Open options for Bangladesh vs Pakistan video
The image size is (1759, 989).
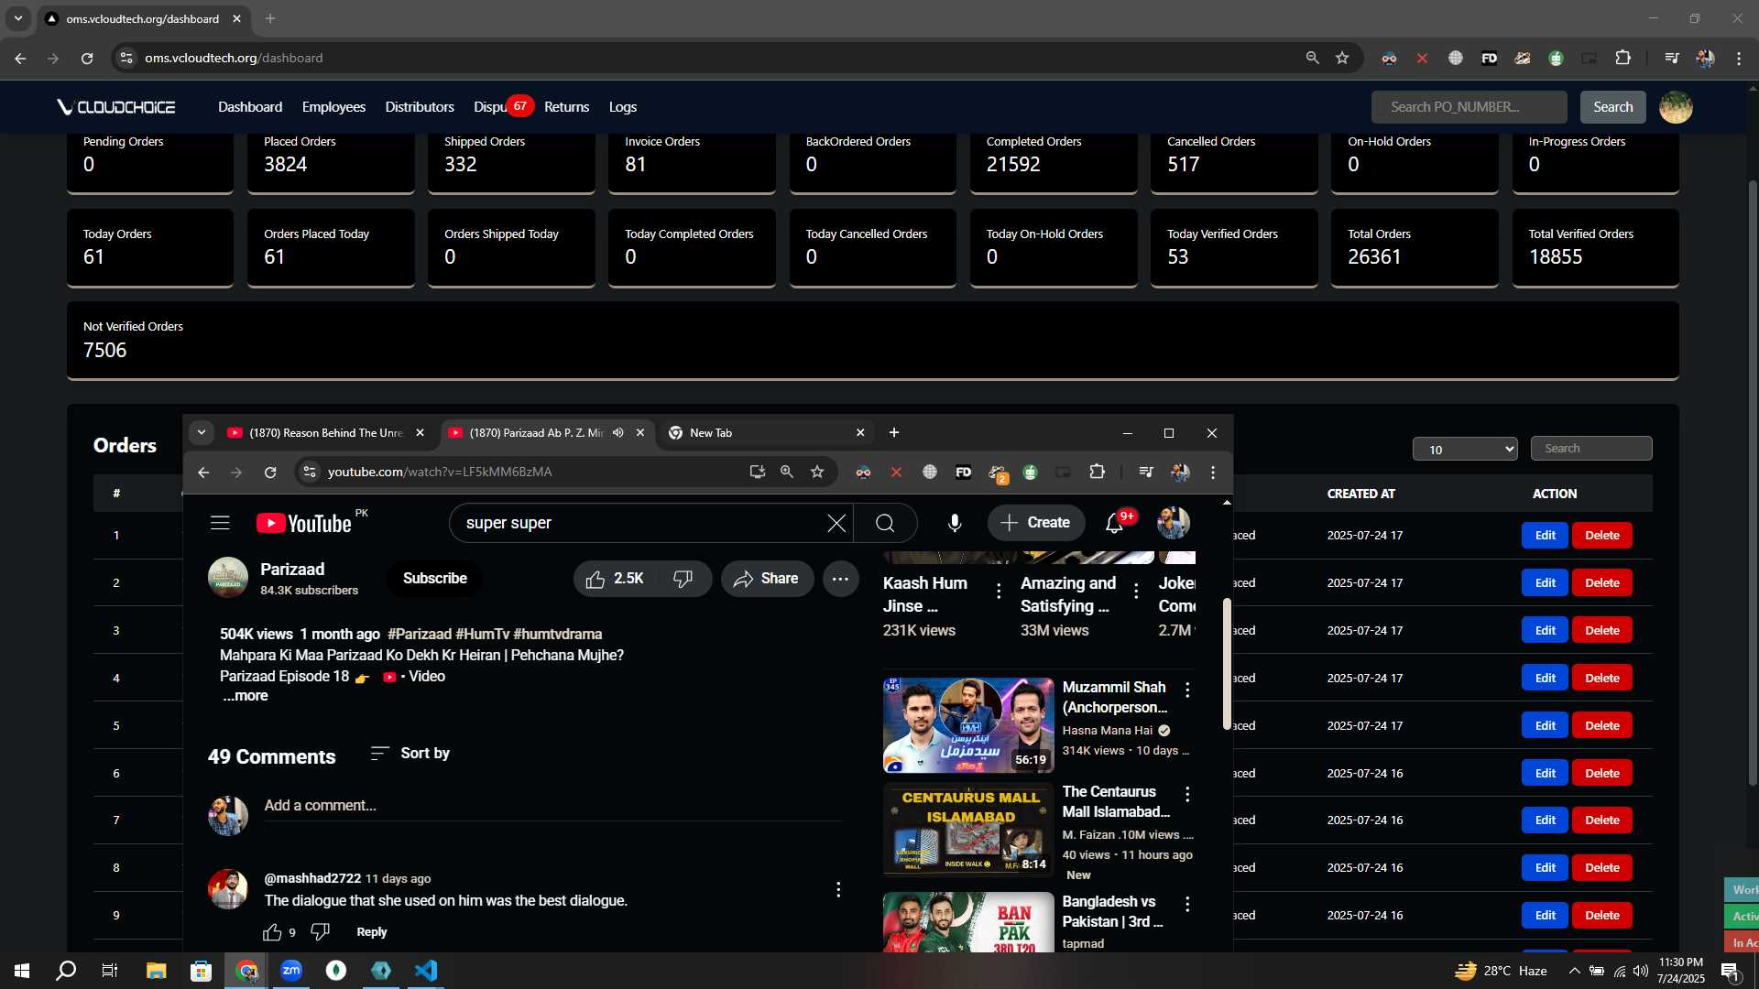click(x=1187, y=904)
